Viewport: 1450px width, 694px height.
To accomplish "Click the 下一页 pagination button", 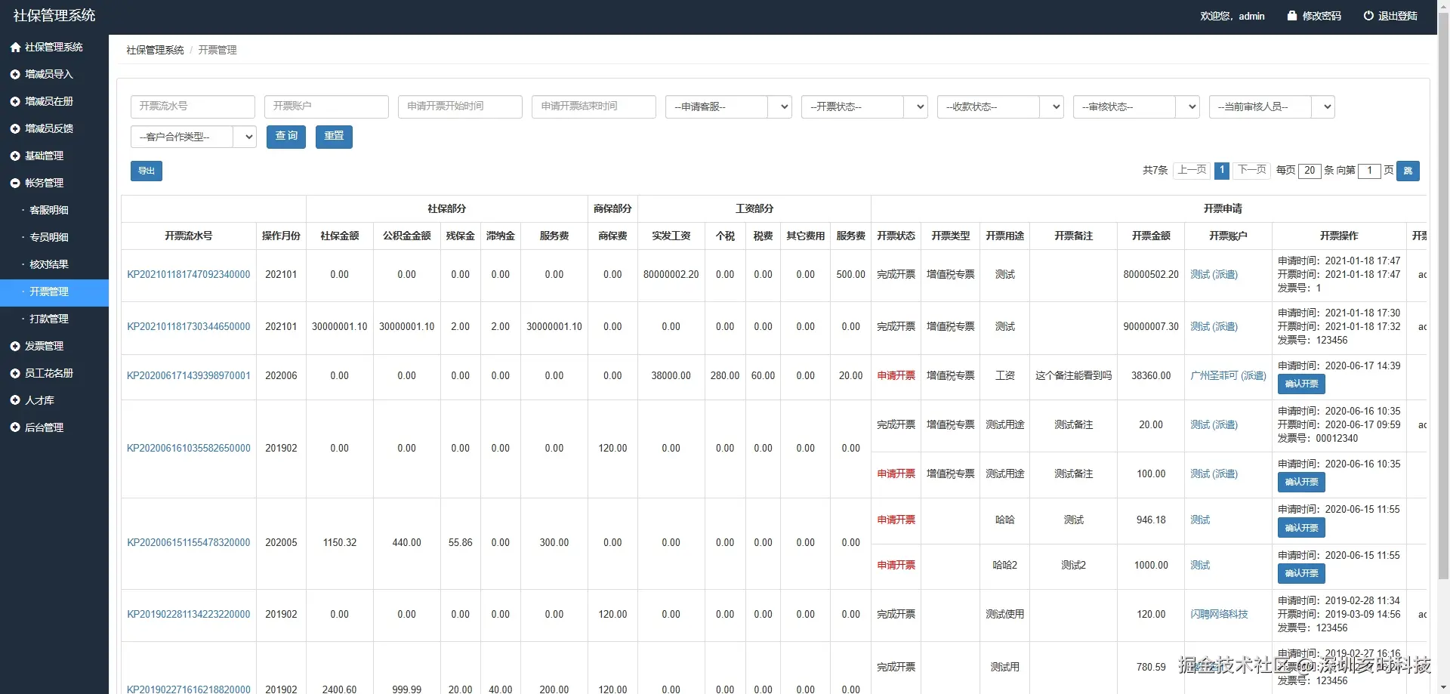I will [1252, 171].
